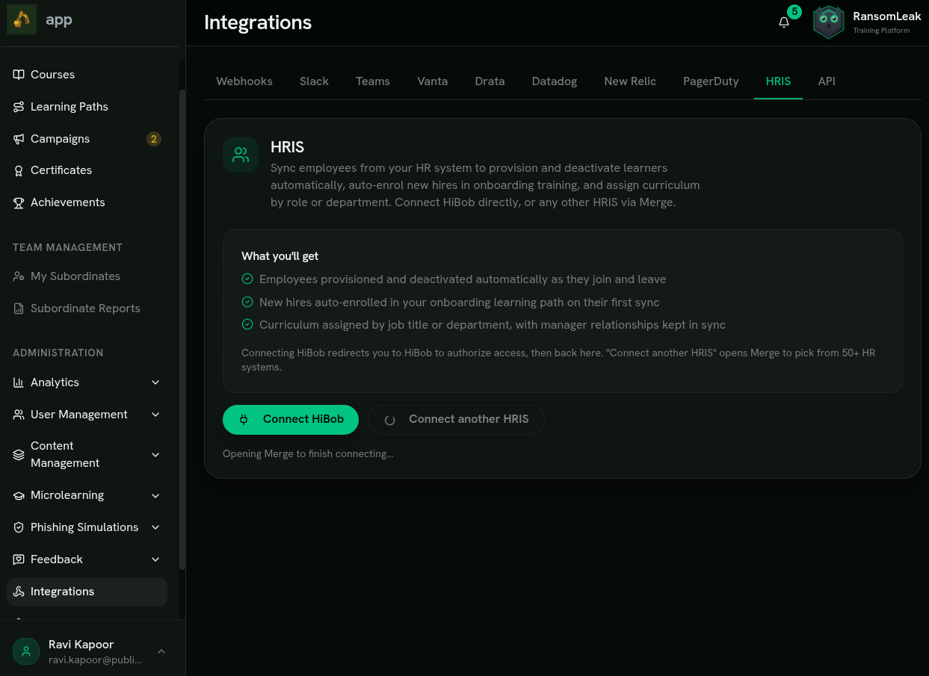Screen dimensions: 929x676
Task: Click the 'Opening Merge to finish connecting...' status
Action: pos(308,453)
